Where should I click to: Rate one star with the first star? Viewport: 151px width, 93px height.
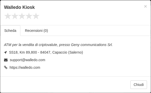coord(8,16)
